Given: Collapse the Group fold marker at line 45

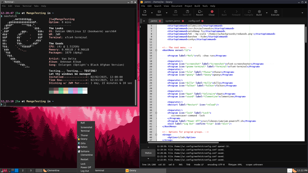Looking at the screenshot, I should (156, 135).
